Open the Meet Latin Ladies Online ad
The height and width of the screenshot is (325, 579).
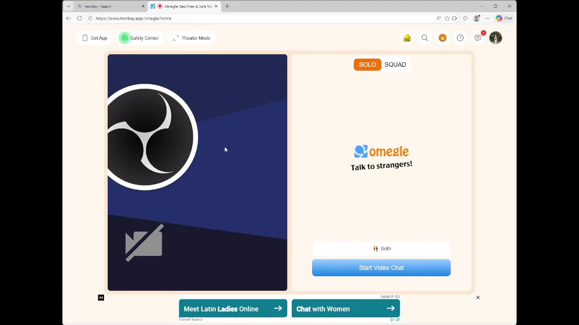coord(233,309)
